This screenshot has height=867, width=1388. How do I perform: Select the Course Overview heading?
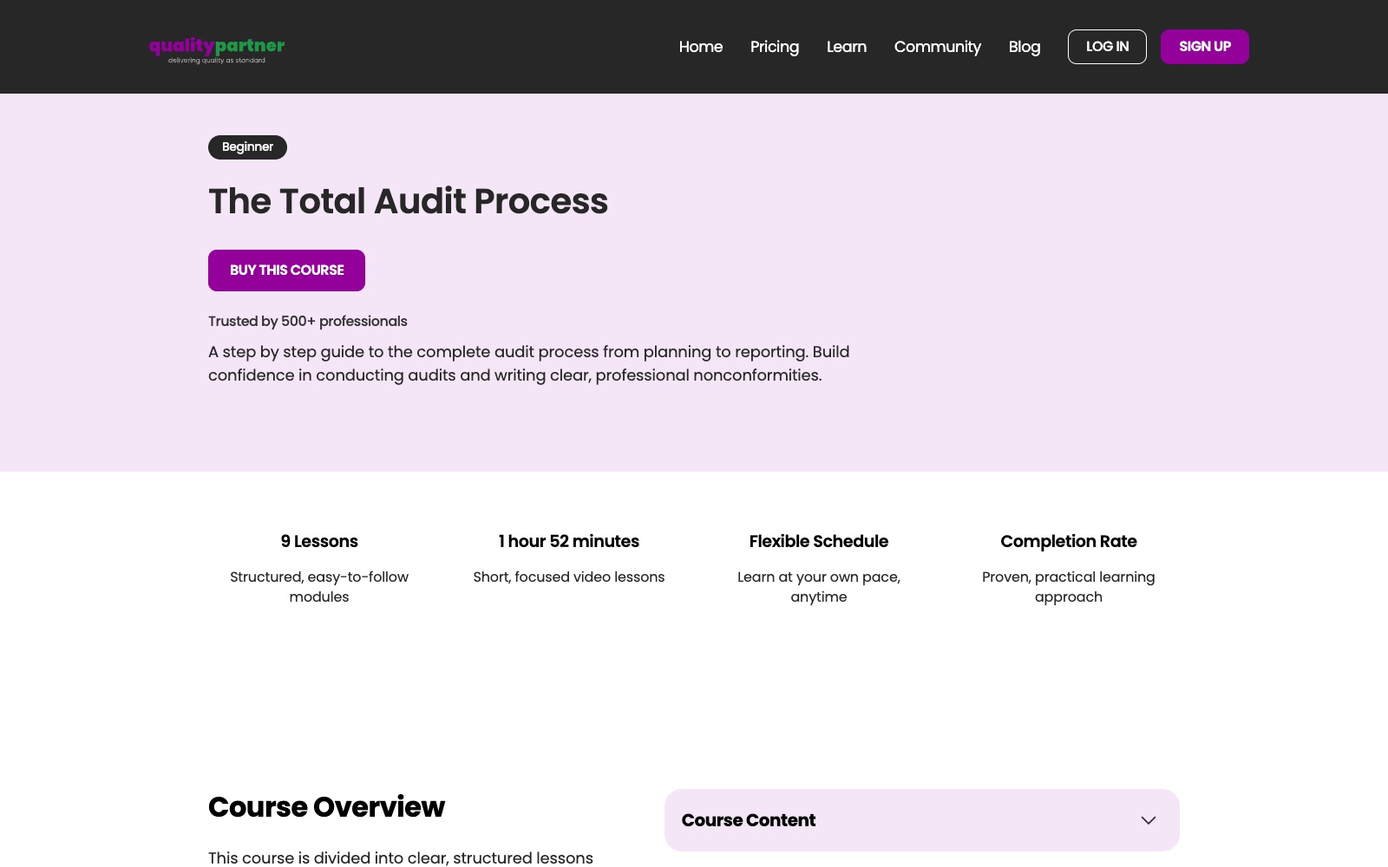tap(326, 807)
